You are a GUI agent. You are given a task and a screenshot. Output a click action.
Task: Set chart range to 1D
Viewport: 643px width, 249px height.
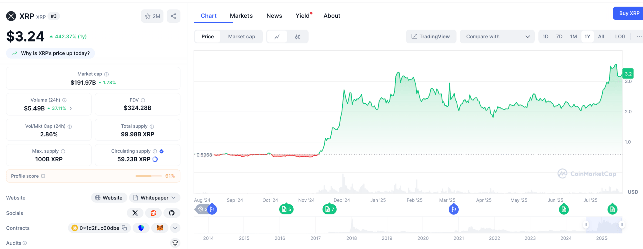click(545, 36)
